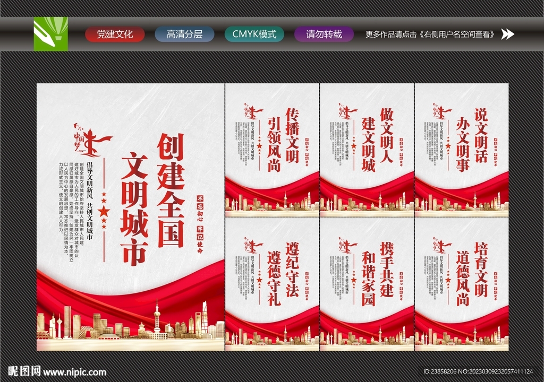Click the purple 请勿转载 pill button
The width and height of the screenshot is (544, 382).
(x=324, y=34)
